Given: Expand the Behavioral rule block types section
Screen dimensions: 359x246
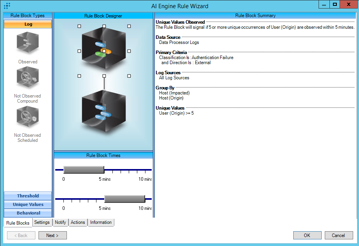Looking at the screenshot, I should [28, 213].
